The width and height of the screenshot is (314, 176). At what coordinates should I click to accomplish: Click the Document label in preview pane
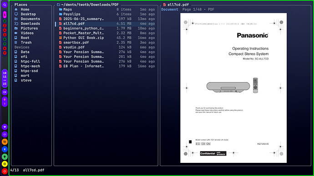click(x=170, y=10)
